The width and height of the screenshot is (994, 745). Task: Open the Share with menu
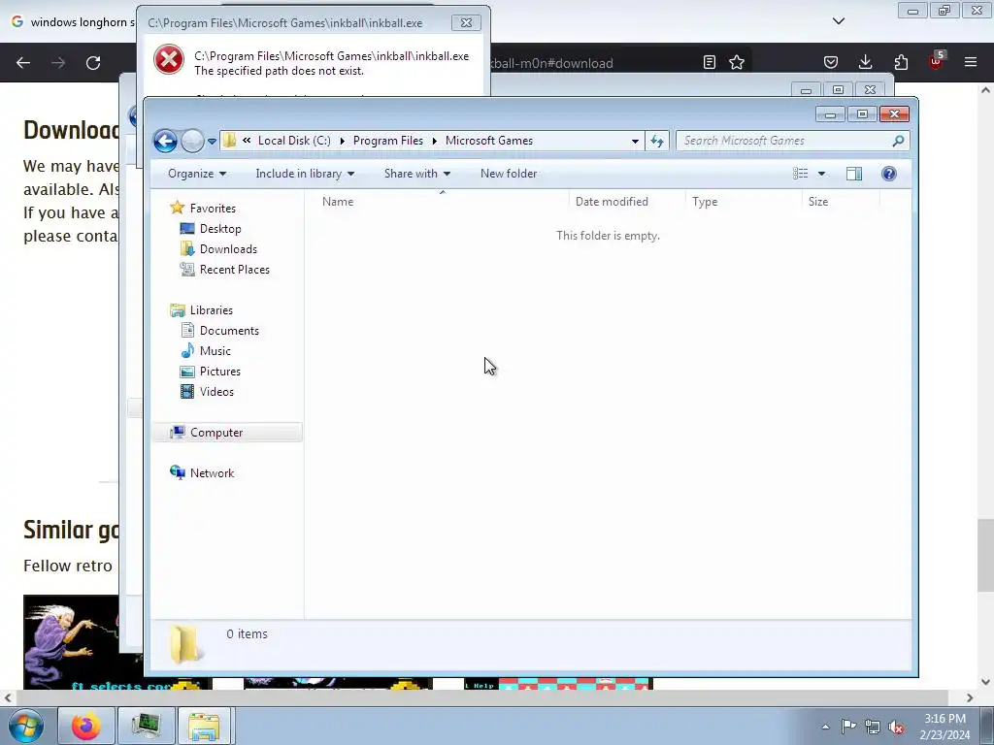click(417, 174)
